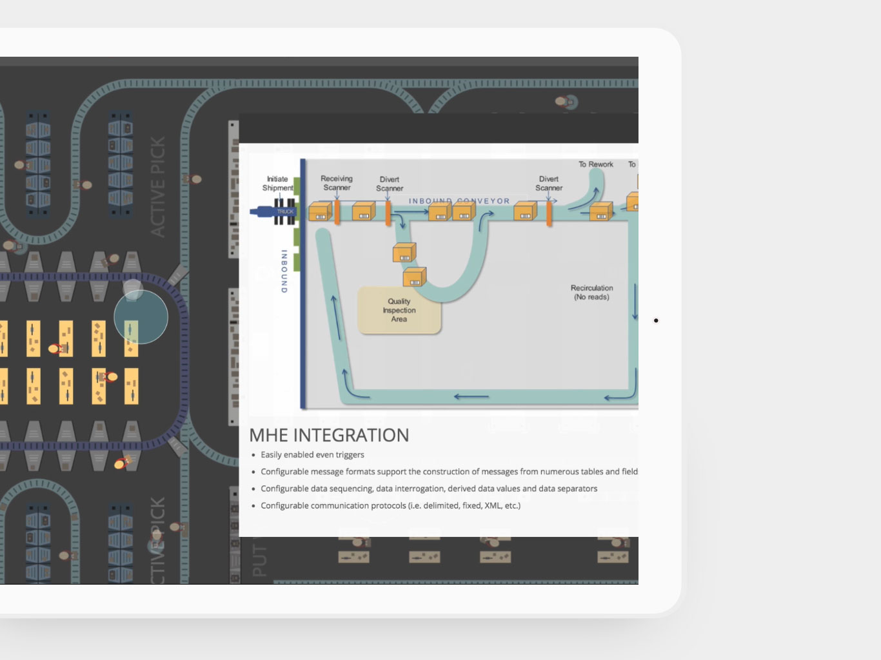This screenshot has height=660, width=881.
Task: Tap the translucent circular hotspot on the map
Action: point(141,316)
